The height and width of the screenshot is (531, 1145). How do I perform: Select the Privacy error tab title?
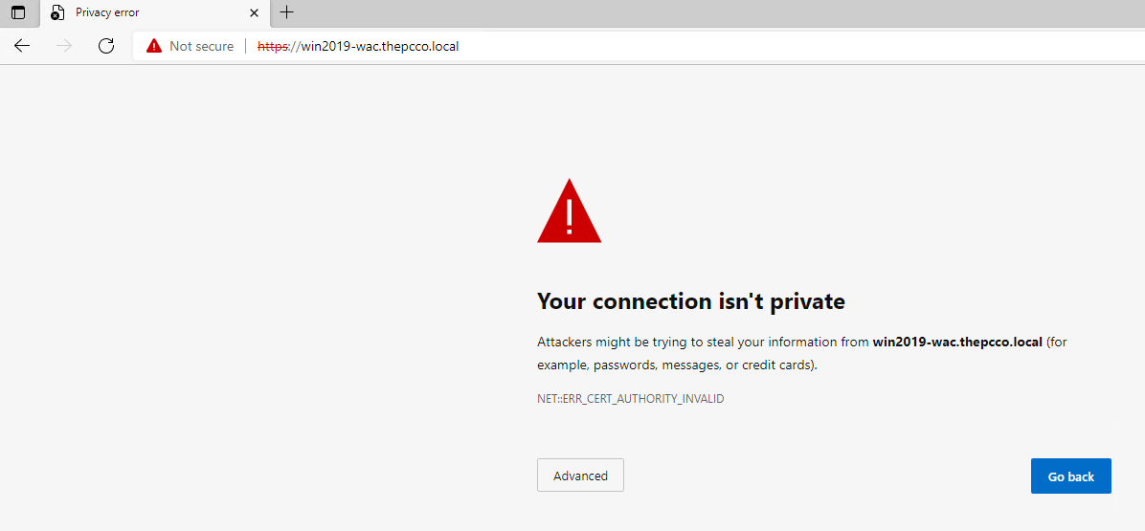(107, 12)
